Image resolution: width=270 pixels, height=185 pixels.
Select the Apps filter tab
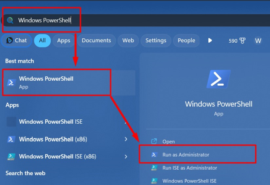[64, 40]
